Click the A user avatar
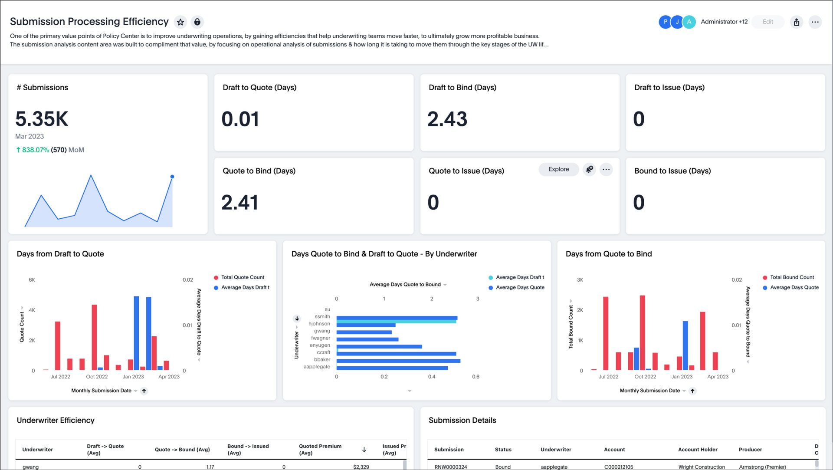Screen dimensions: 833x470 (x=689, y=22)
